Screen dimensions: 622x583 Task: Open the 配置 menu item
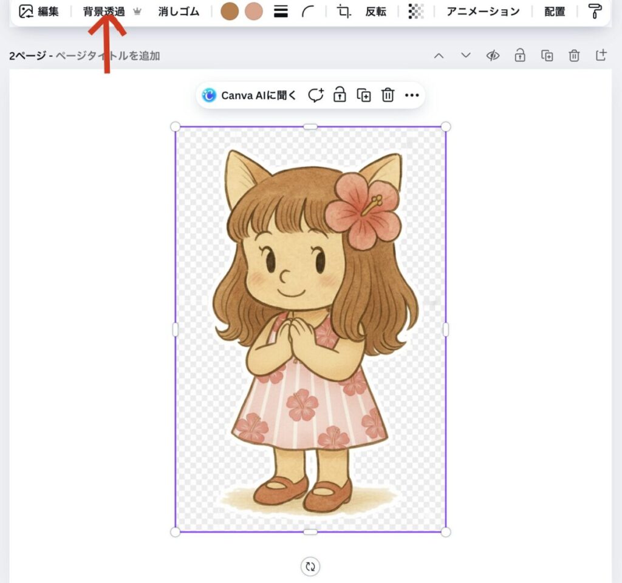pyautogui.click(x=554, y=12)
